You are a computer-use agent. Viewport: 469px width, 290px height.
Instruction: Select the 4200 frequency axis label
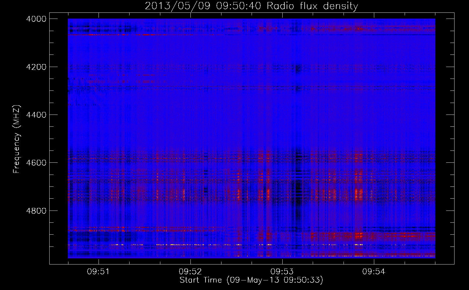(36, 67)
